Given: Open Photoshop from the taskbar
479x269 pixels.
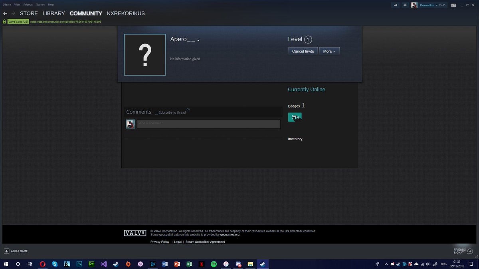Looking at the screenshot, I should point(79,264).
